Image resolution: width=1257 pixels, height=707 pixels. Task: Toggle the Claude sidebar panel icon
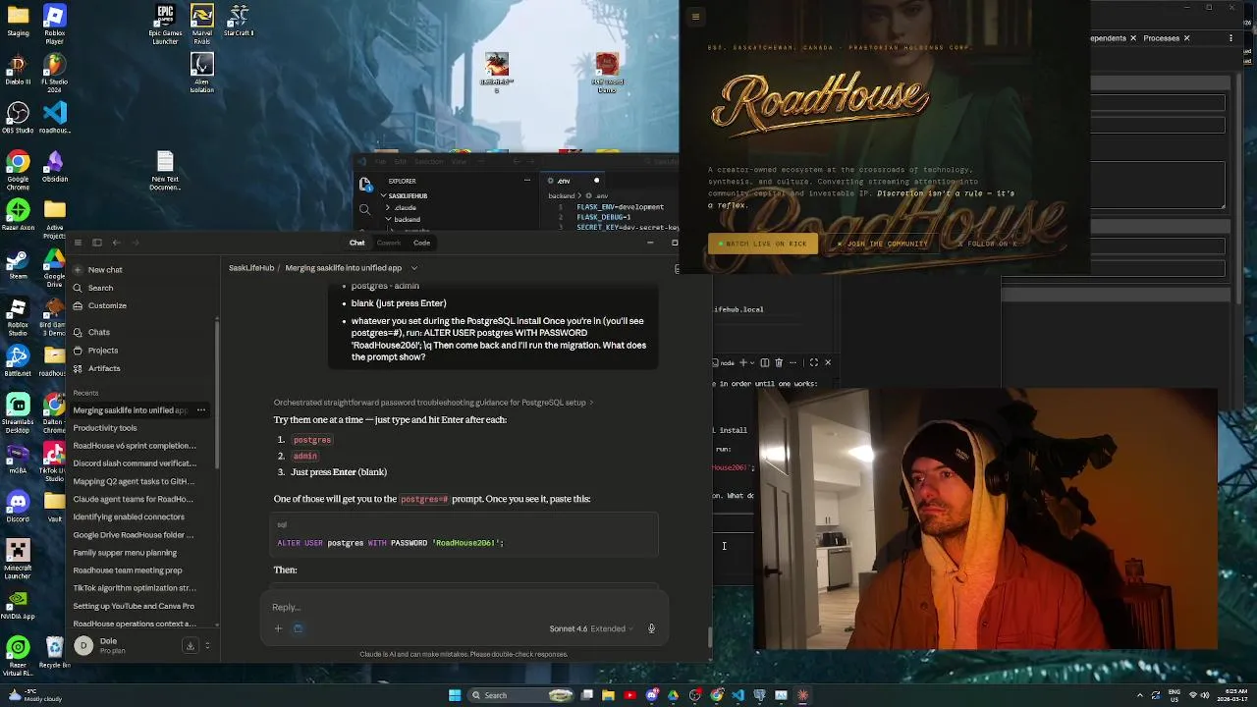(97, 243)
